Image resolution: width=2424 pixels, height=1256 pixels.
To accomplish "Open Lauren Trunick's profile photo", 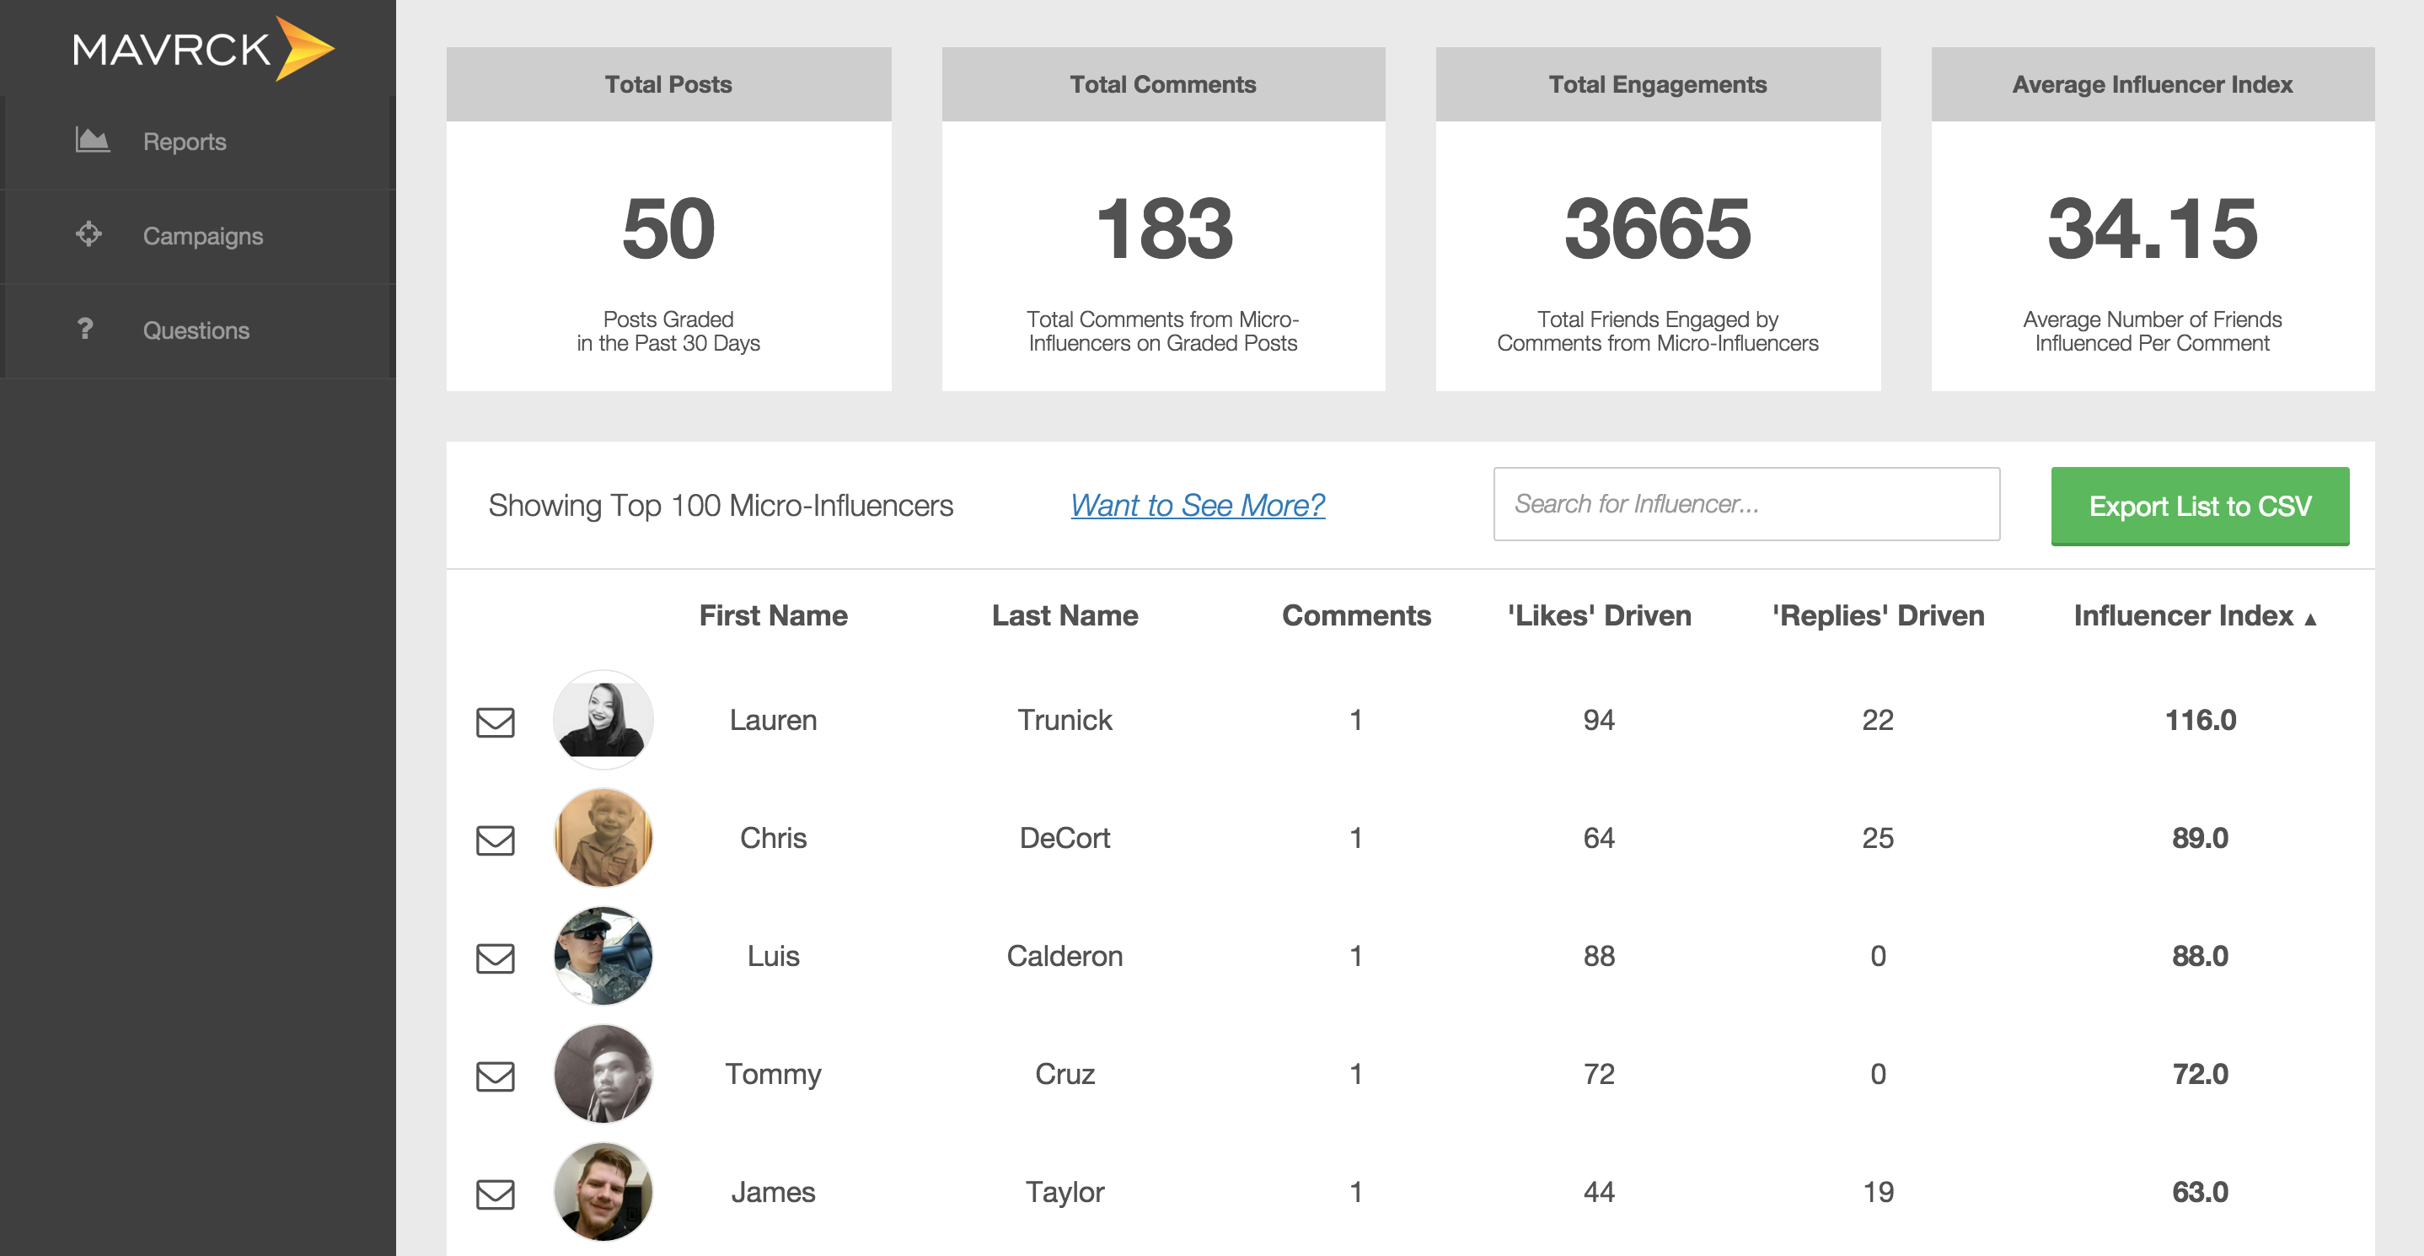I will pyautogui.click(x=603, y=720).
